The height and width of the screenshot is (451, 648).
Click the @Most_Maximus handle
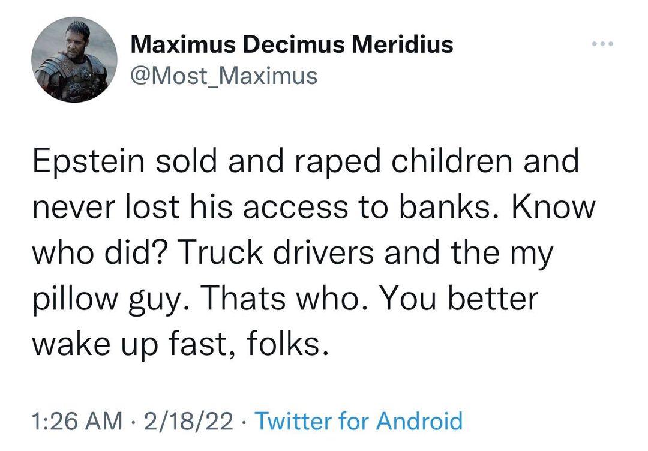point(223,76)
